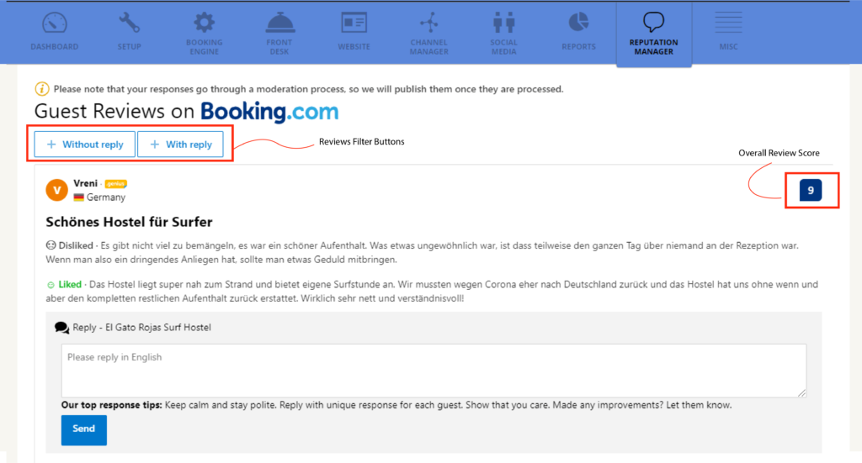Click the reply text area
This screenshot has height=463, width=862.
click(434, 371)
